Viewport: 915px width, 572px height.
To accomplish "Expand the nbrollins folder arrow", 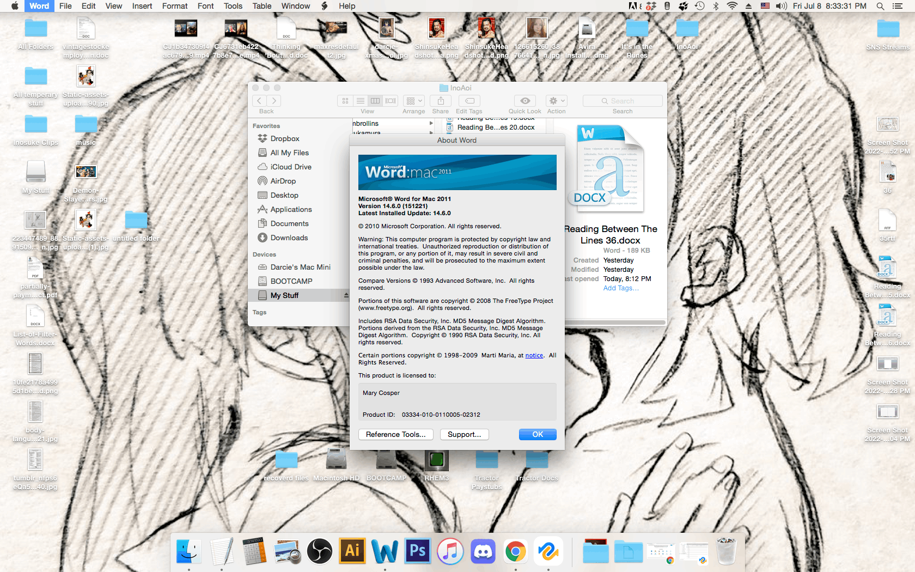I will 431,124.
